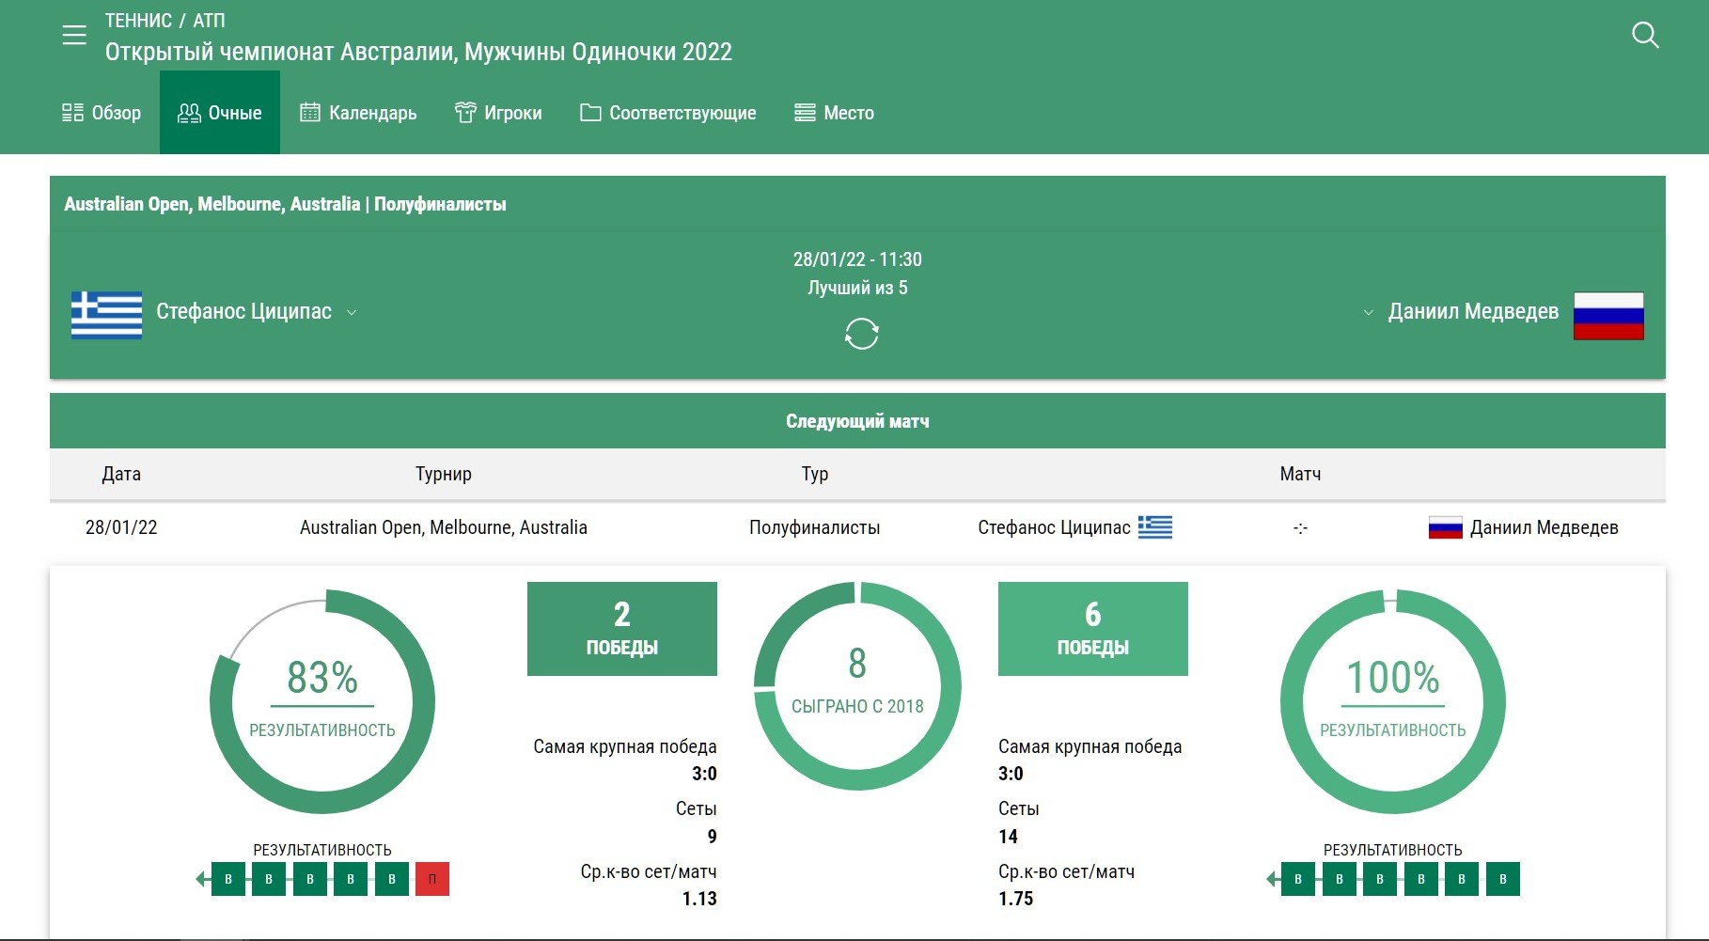Viewport: 1709px width, 941px height.
Task: Click the Дата column header
Action: pyautogui.click(x=121, y=474)
